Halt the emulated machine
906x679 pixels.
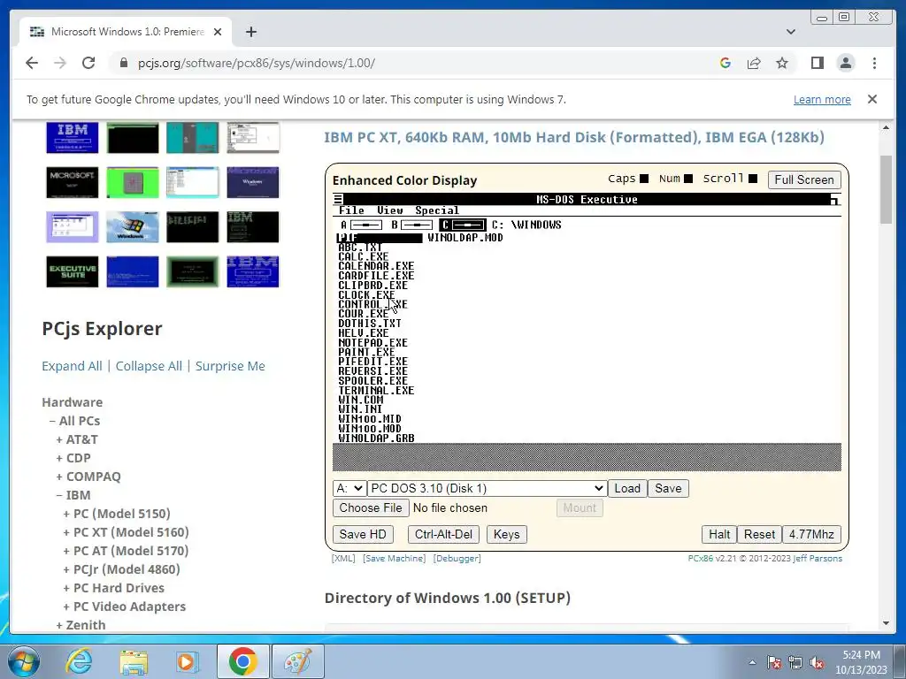[x=718, y=535]
